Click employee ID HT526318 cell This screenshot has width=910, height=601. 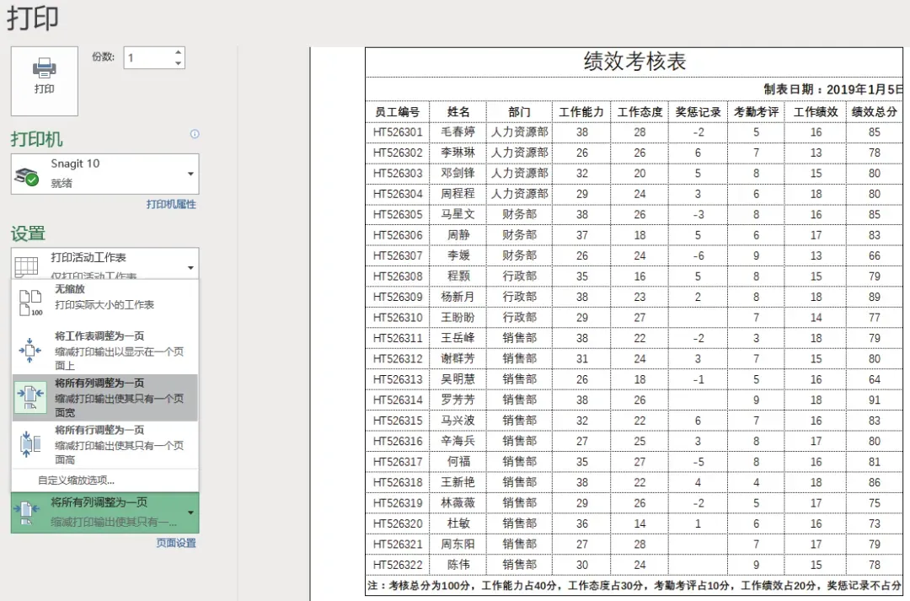pyautogui.click(x=398, y=482)
